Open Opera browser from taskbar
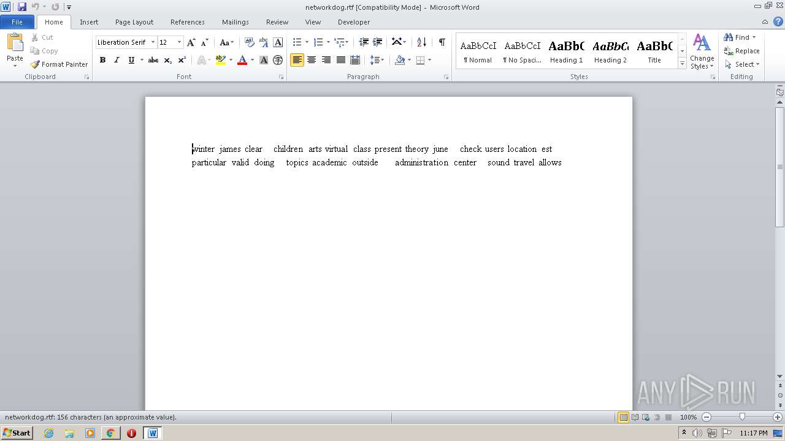Image resolution: width=785 pixels, height=441 pixels. [131, 433]
